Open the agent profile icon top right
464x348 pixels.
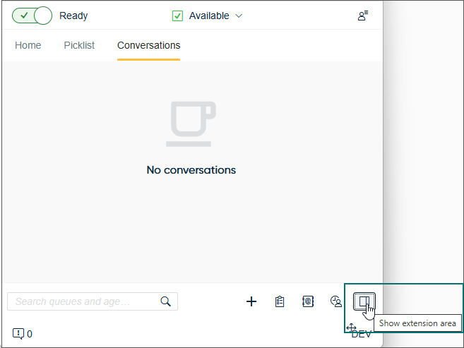click(363, 16)
